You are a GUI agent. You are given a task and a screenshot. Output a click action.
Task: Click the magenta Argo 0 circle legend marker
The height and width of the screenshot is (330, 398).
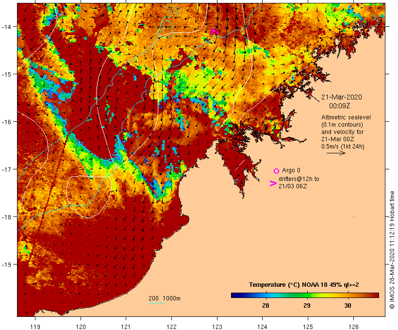pos(277,171)
